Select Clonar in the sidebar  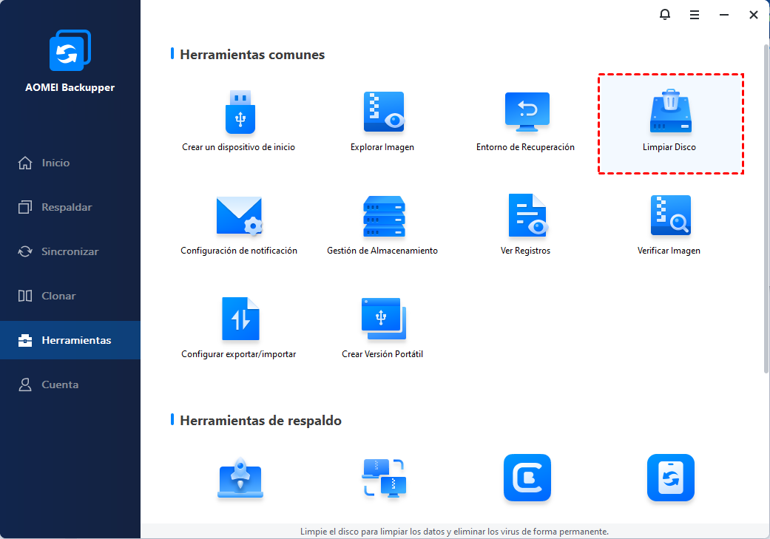coord(58,296)
